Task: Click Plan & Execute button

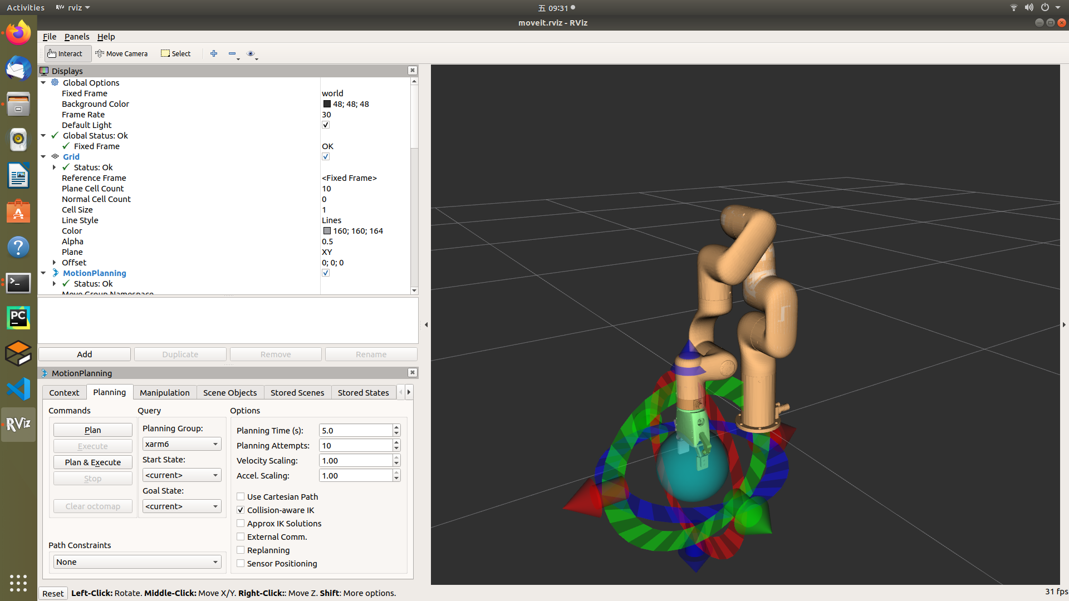Action: [x=93, y=462]
